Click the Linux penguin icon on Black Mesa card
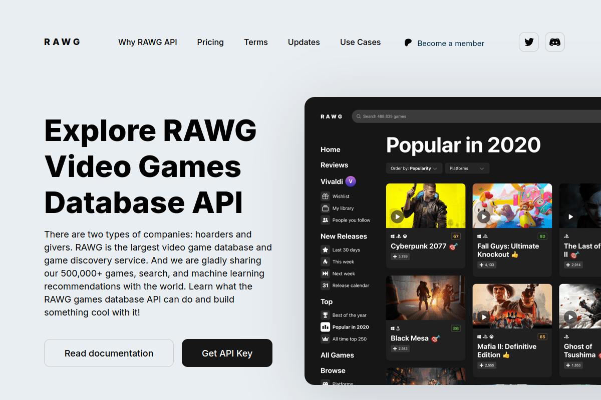 click(x=398, y=328)
